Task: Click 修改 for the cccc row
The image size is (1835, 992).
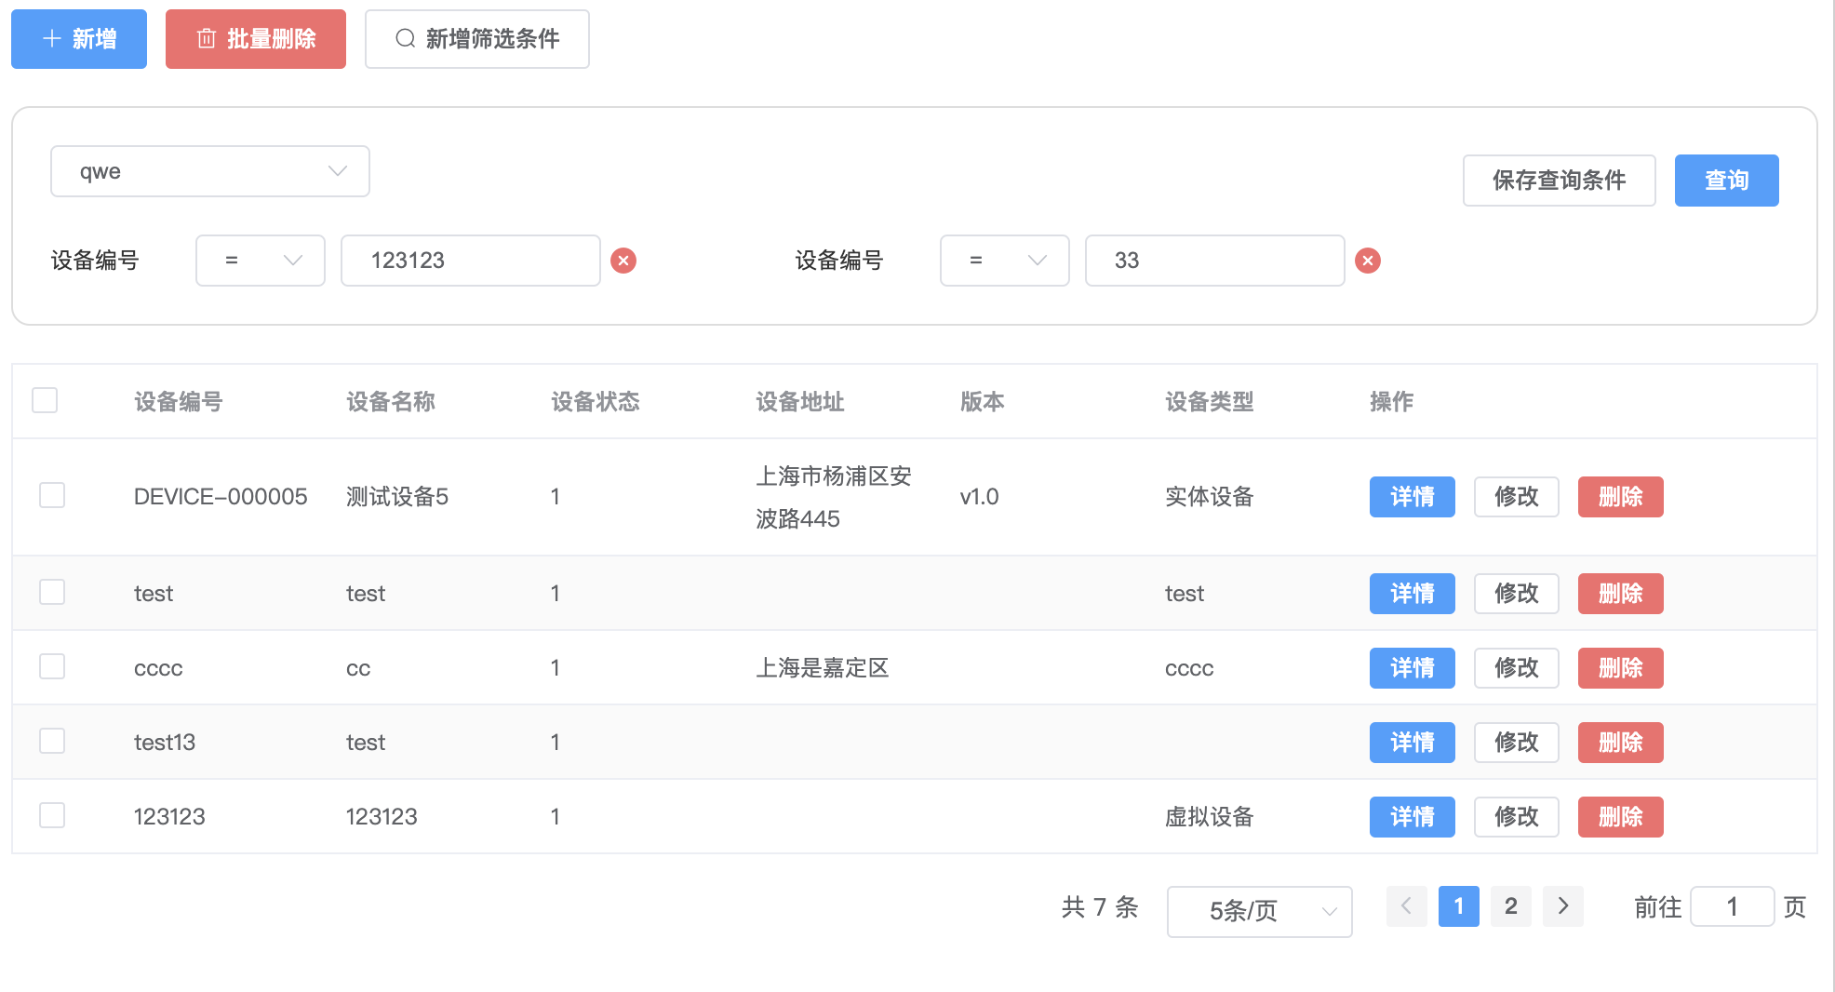Action: point(1517,668)
